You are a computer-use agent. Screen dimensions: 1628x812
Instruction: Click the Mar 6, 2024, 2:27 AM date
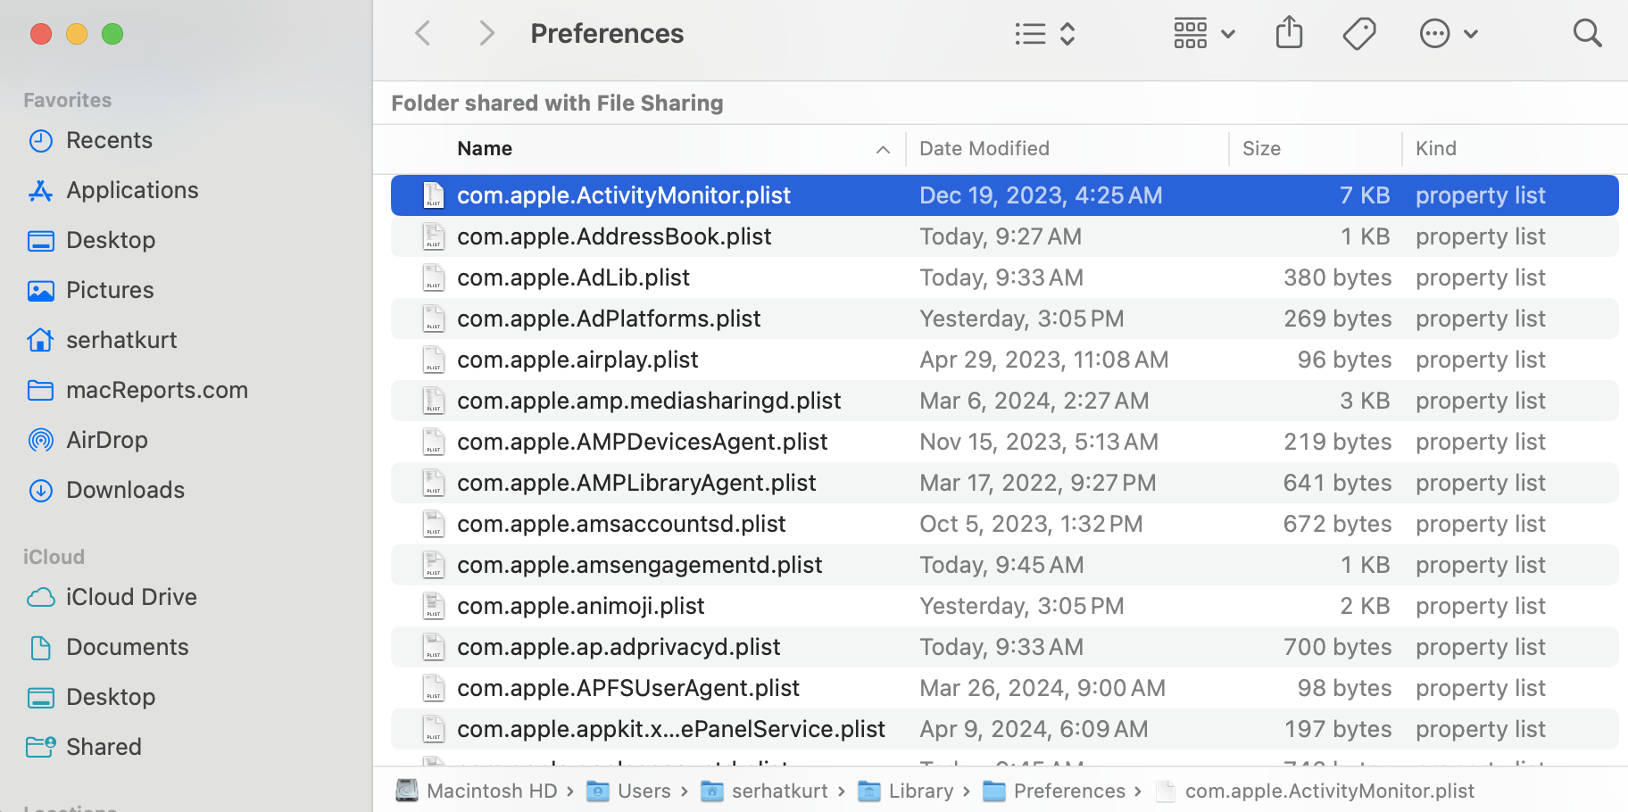click(x=1034, y=401)
